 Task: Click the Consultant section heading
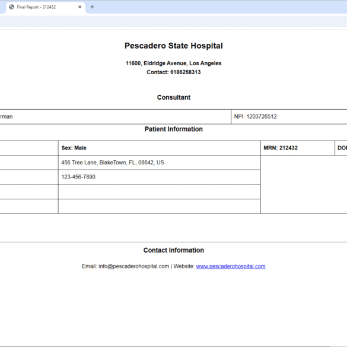point(173,97)
